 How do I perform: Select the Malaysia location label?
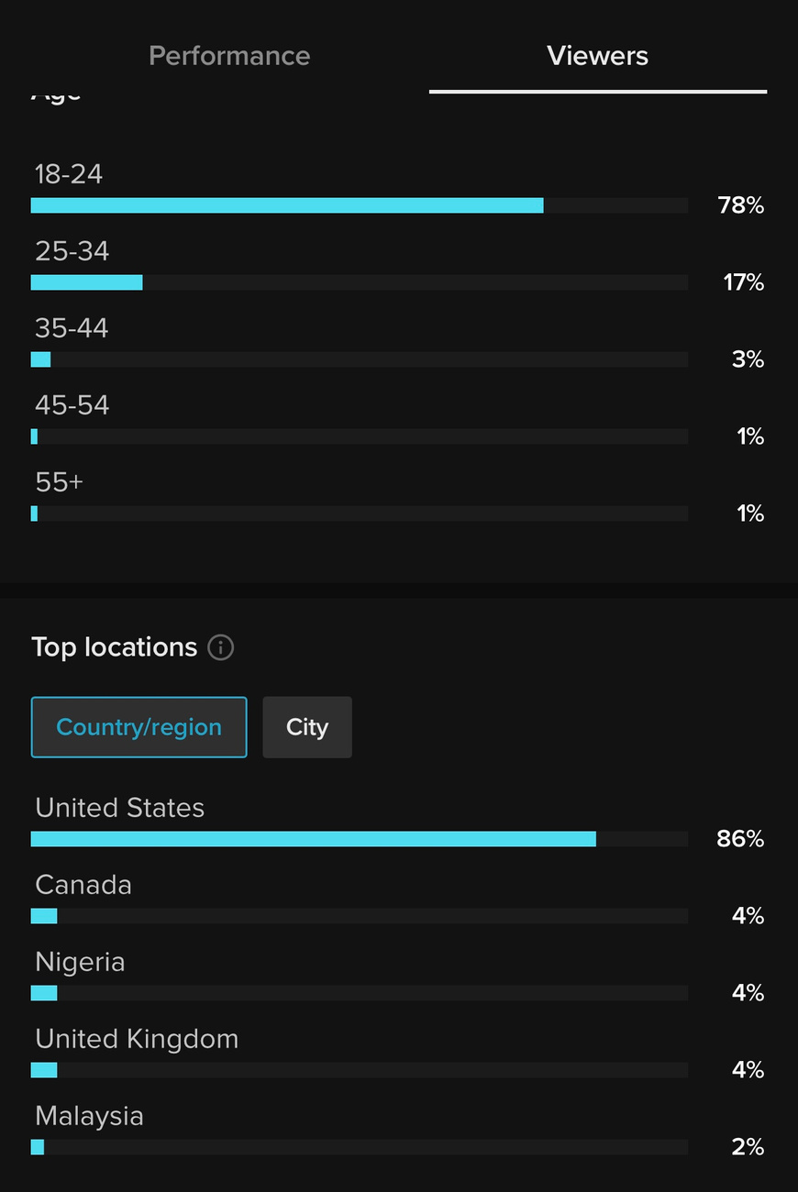pos(89,1116)
